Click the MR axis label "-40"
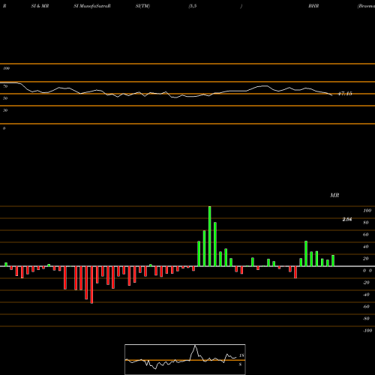 pyautogui.click(x=366, y=295)
